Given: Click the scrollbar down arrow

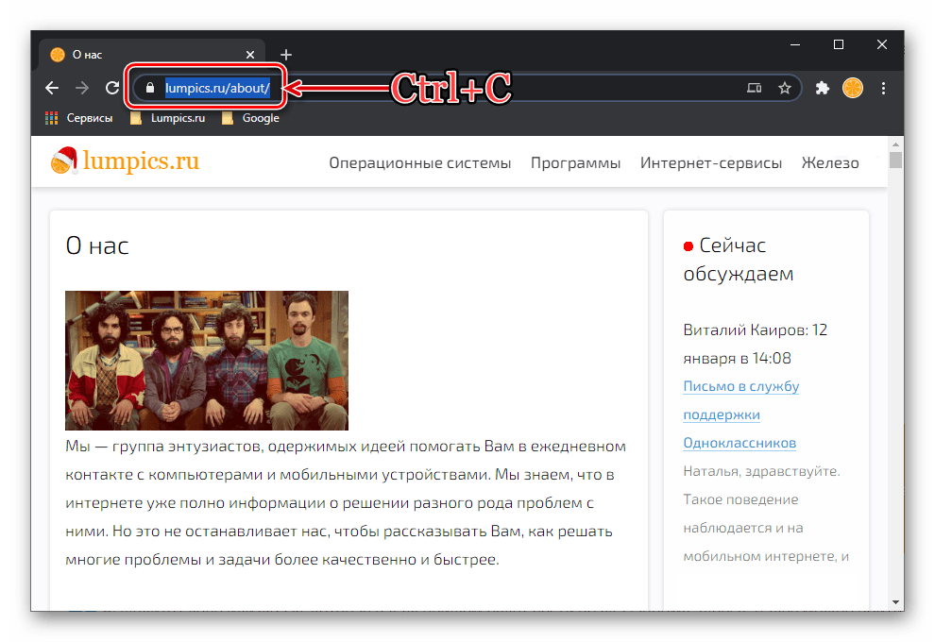Looking at the screenshot, I should [x=895, y=602].
